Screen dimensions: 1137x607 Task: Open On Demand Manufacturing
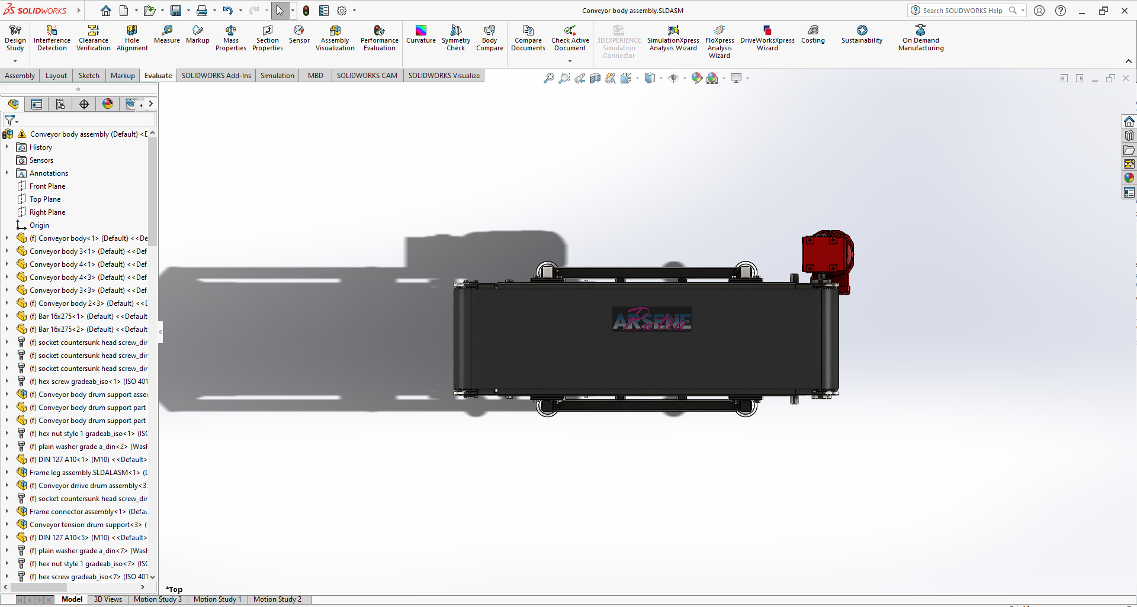(921, 38)
